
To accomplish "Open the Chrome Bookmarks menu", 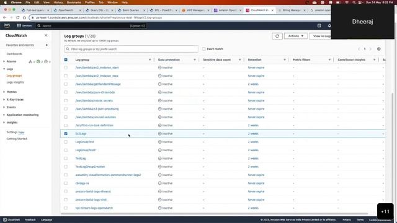I will click(x=74, y=2).
